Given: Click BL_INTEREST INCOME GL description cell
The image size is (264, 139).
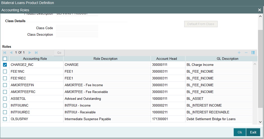Looking at the screenshot, I should click(x=219, y=105).
